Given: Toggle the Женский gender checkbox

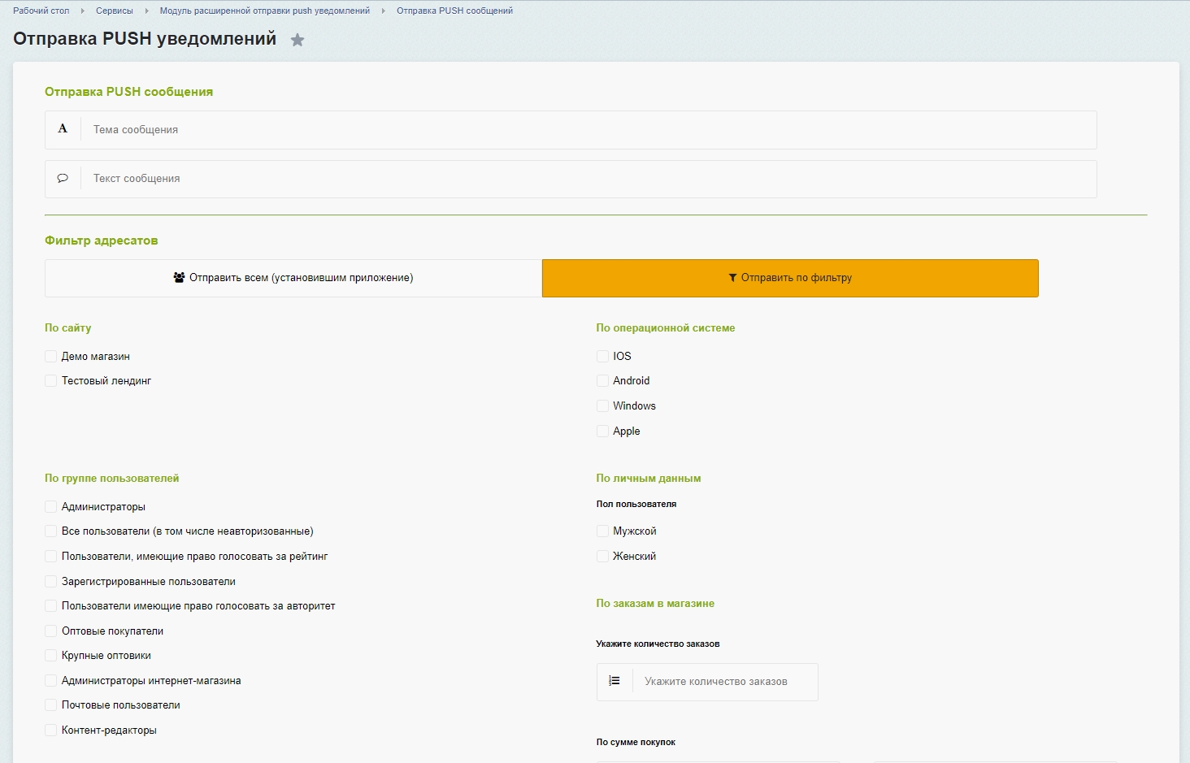Looking at the screenshot, I should click(602, 557).
